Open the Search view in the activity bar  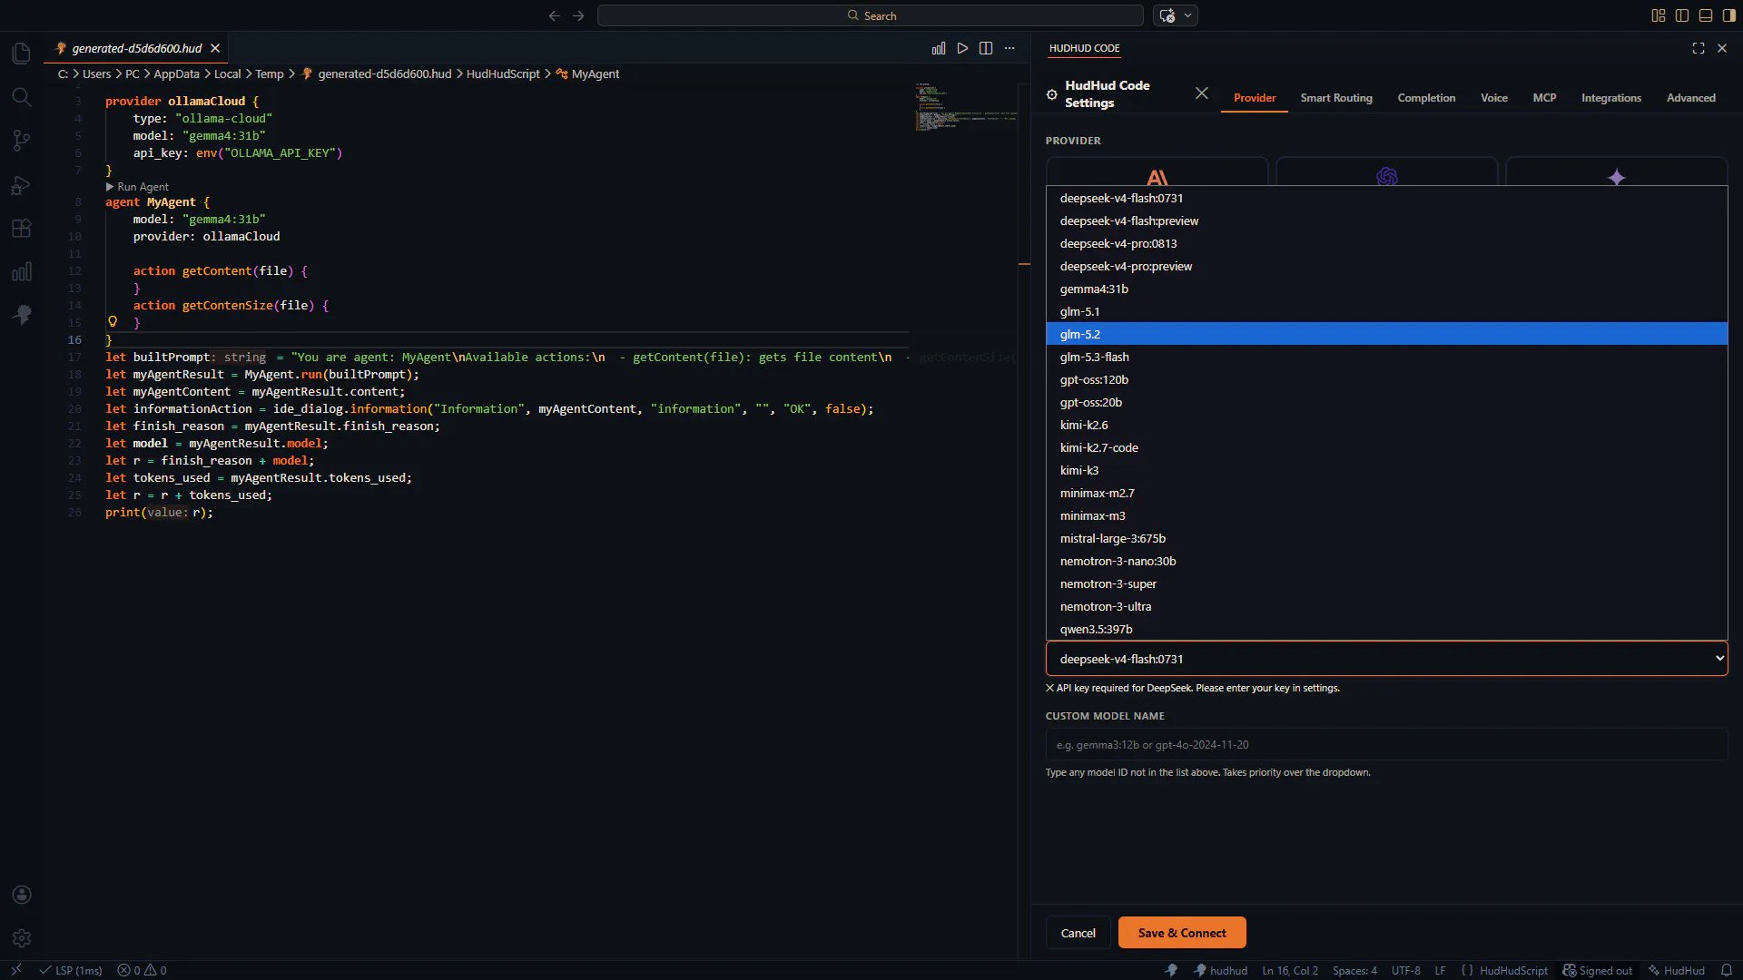22,97
